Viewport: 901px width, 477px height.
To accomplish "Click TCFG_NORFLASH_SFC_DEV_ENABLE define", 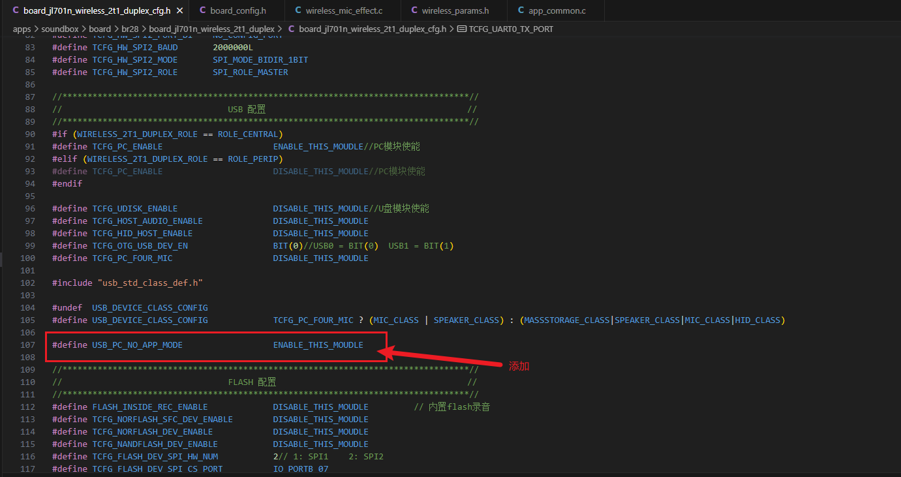I will (x=162, y=419).
